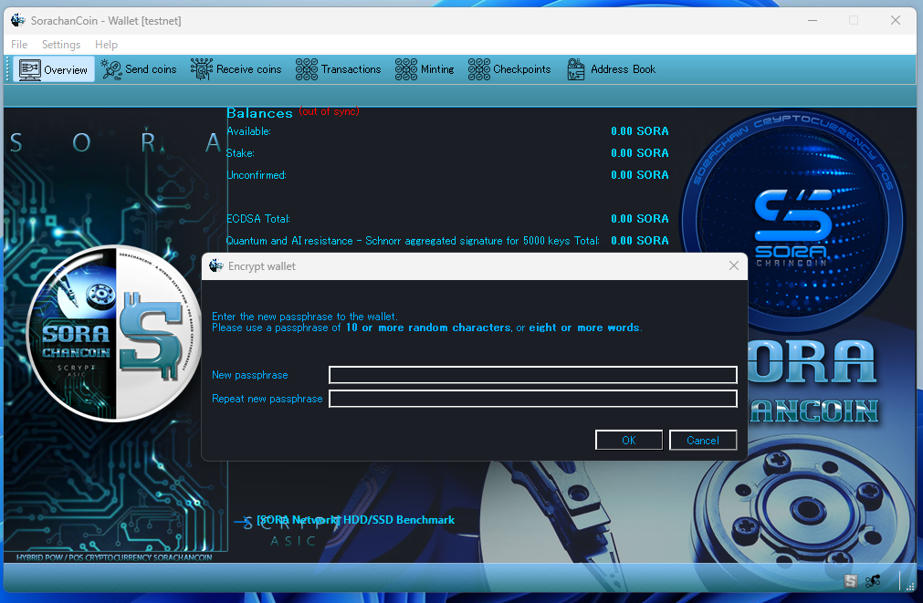Confirm encryption with the OK button
This screenshot has height=603, width=923.
pyautogui.click(x=628, y=441)
